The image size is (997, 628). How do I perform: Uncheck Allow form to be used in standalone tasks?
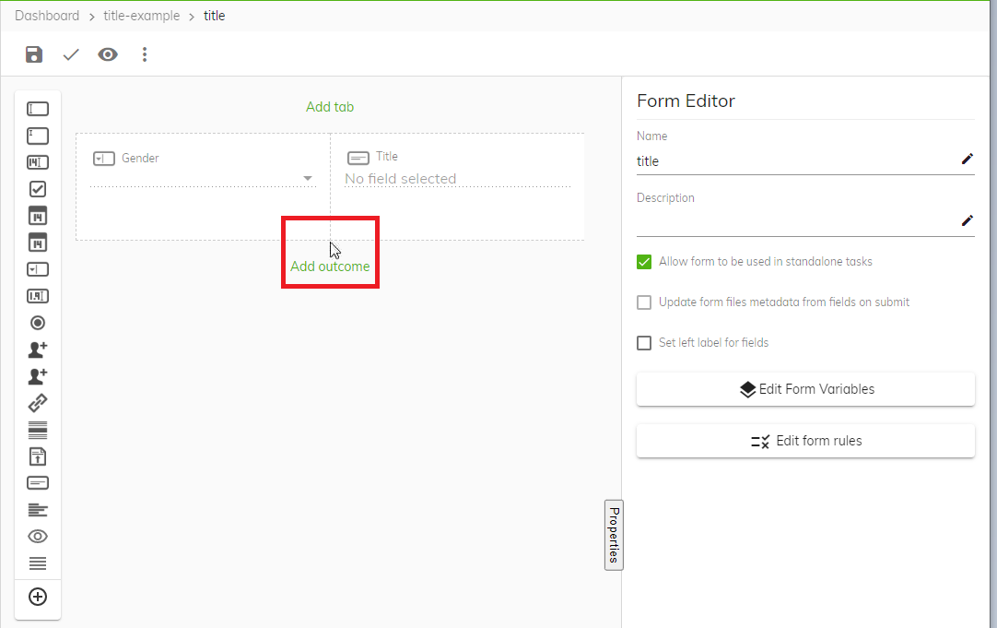645,262
